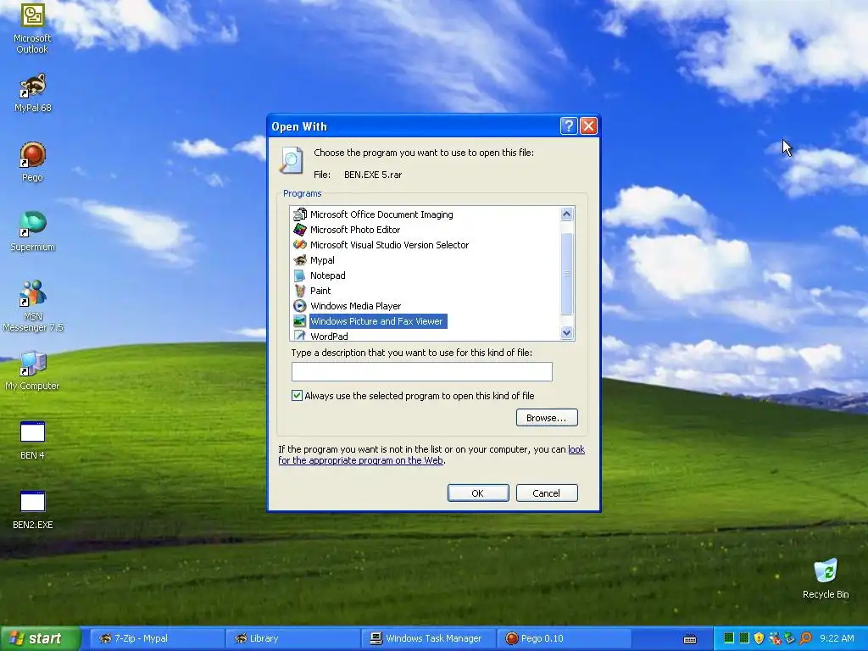This screenshot has width=868, height=651.
Task: Select the WordPad entry in list
Action: (x=329, y=336)
